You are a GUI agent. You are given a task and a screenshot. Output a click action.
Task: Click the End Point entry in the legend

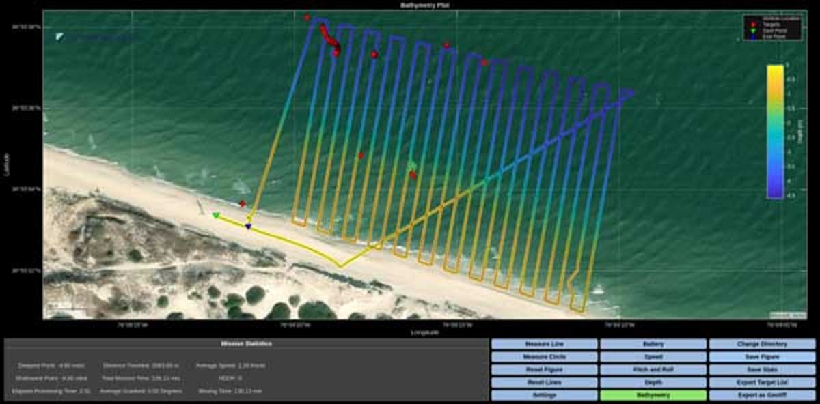point(753,35)
